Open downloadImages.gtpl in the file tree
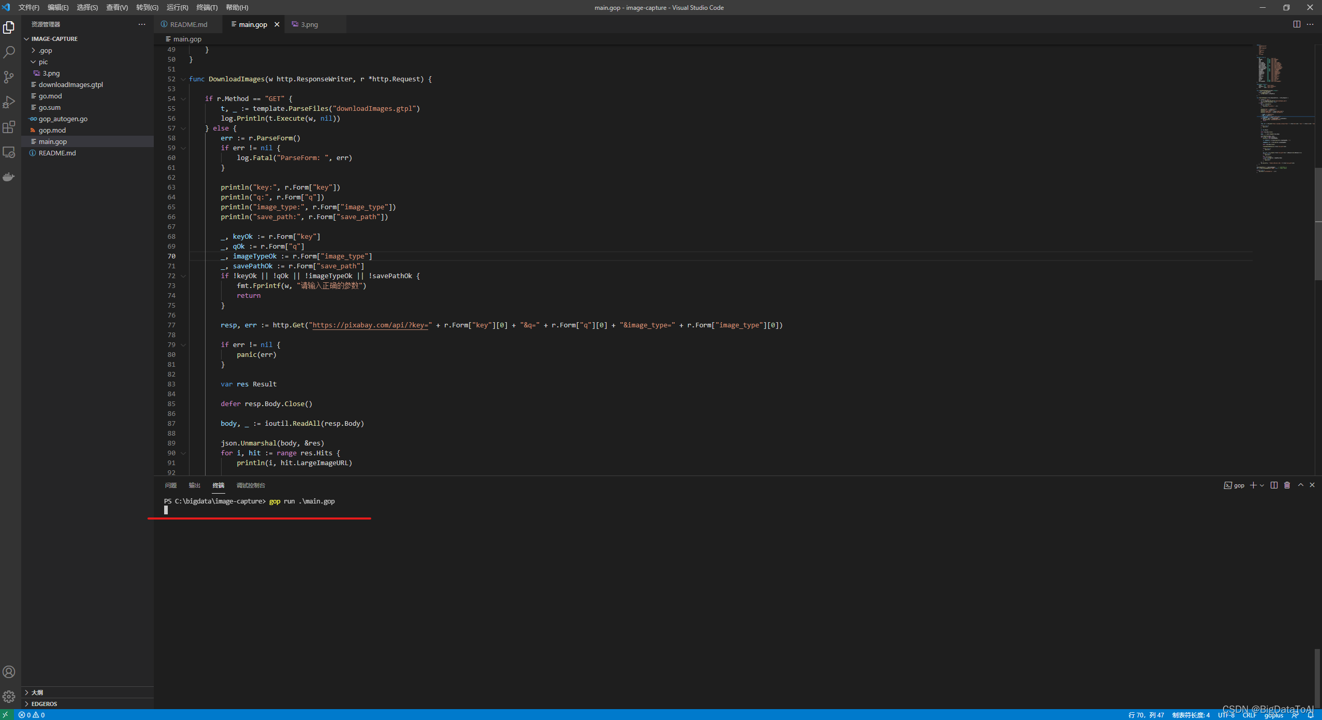The width and height of the screenshot is (1322, 720). tap(88, 84)
